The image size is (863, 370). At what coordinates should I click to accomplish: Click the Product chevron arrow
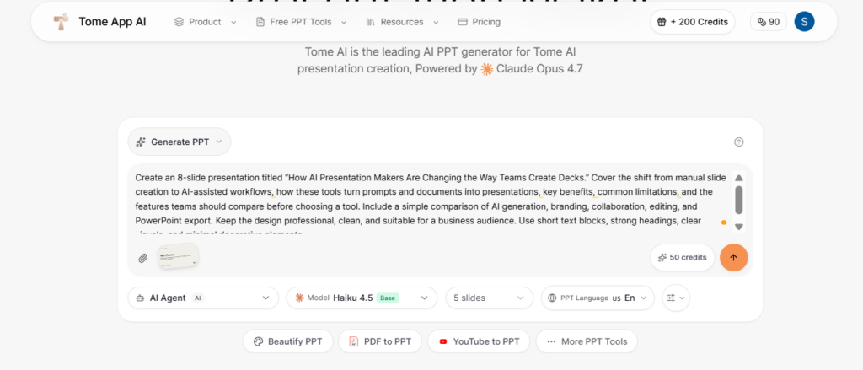233,23
